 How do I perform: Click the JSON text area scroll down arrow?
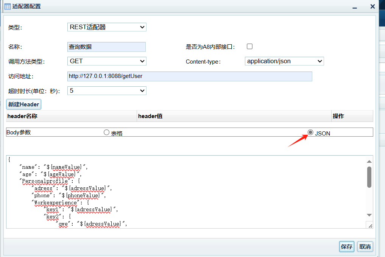point(369,215)
